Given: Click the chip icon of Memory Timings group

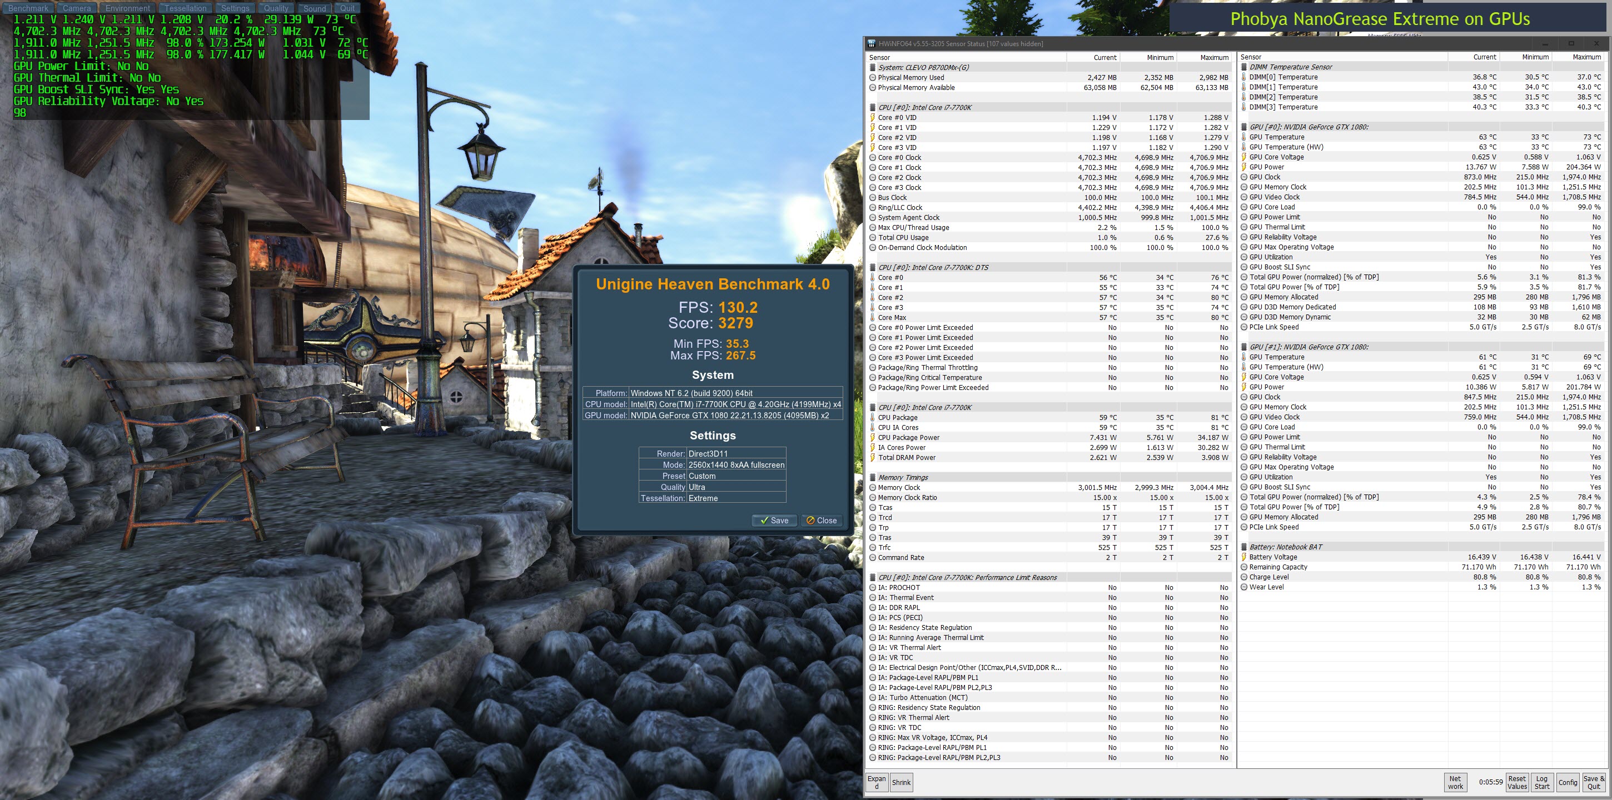Looking at the screenshot, I should (x=872, y=478).
